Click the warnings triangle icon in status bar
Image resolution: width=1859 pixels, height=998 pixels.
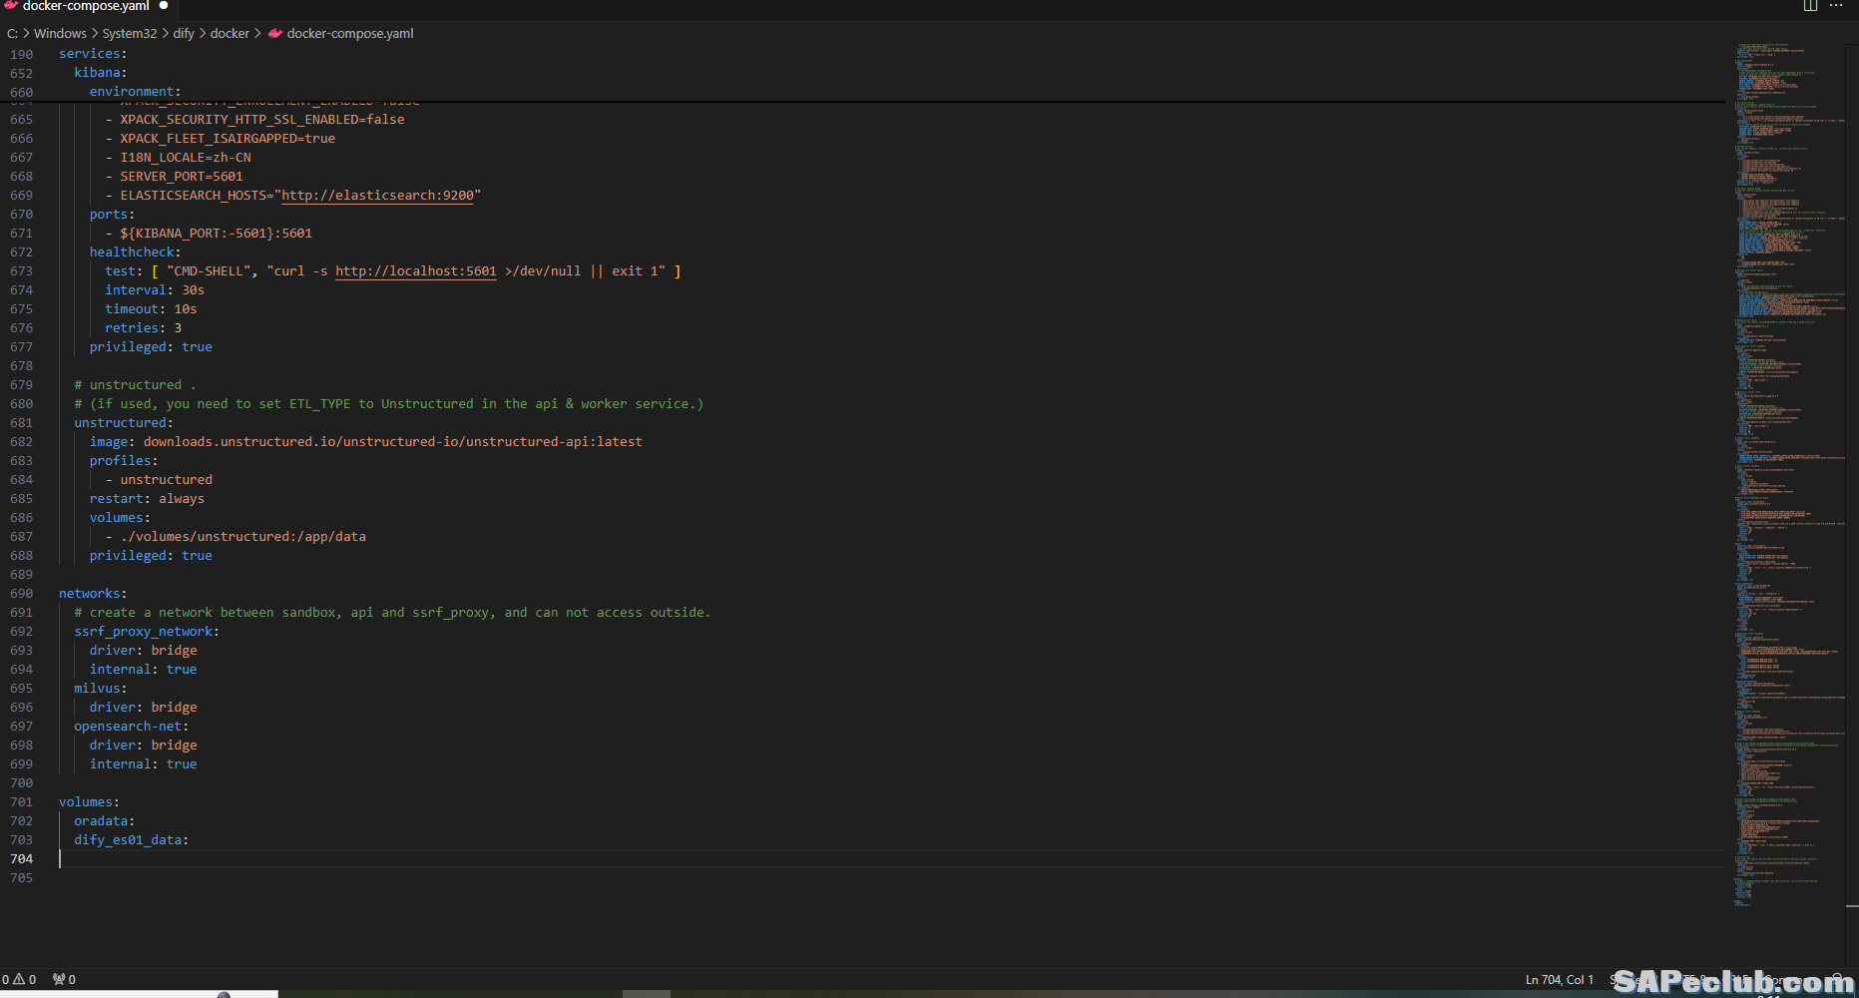(x=19, y=979)
